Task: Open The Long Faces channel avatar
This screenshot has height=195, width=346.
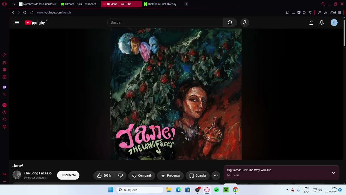Action: click(x=17, y=175)
